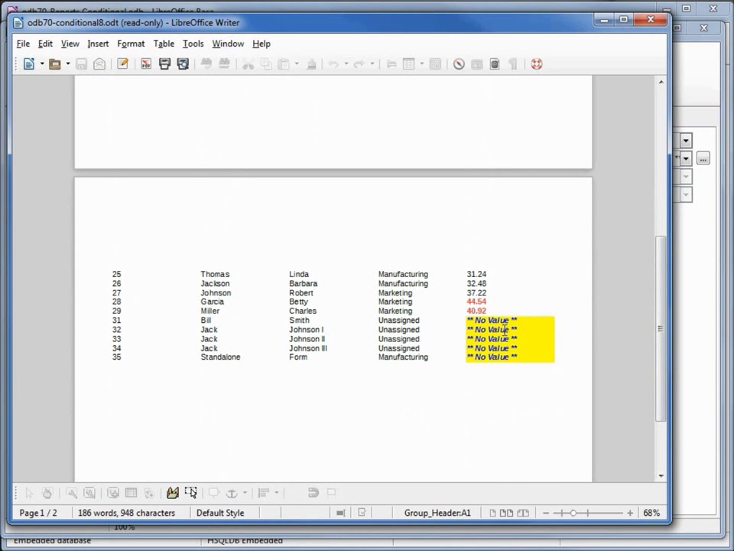Toggle Form Design Mode icon
This screenshot has width=734, height=551.
click(x=172, y=493)
